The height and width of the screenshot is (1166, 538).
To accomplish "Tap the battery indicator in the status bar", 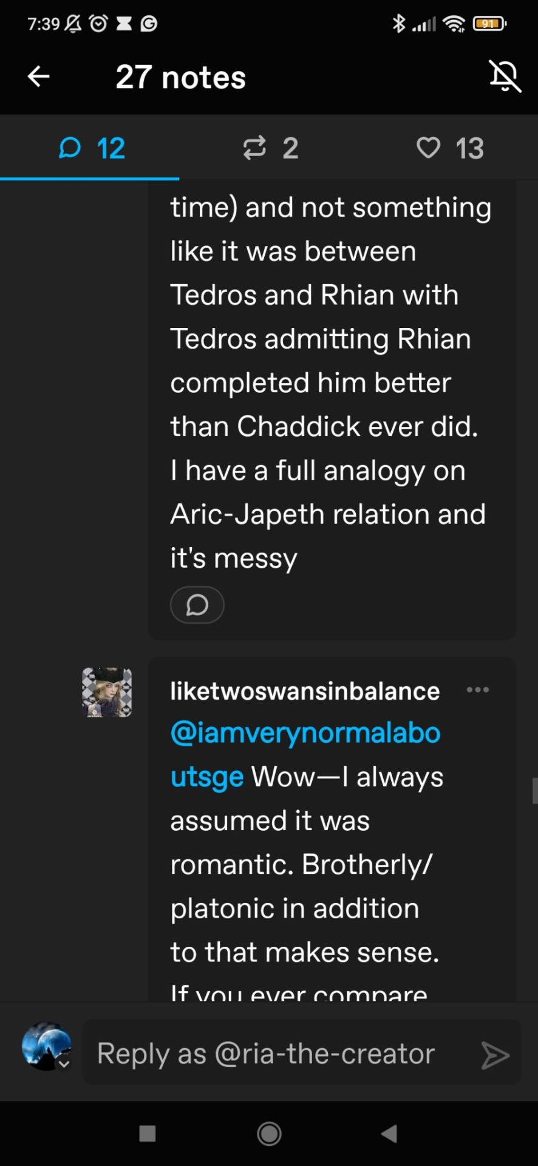I will point(489,24).
